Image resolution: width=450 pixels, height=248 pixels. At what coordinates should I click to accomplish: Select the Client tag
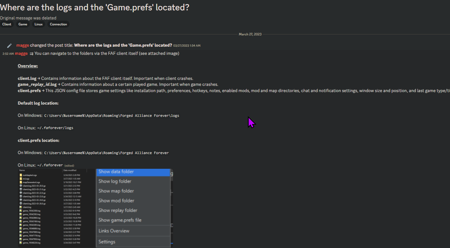coord(7,24)
